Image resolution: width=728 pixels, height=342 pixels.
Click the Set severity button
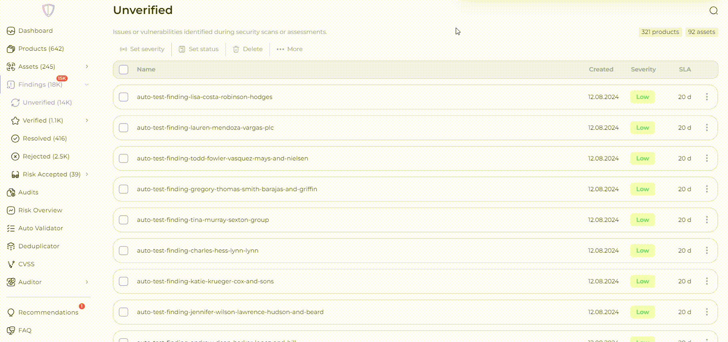click(142, 49)
